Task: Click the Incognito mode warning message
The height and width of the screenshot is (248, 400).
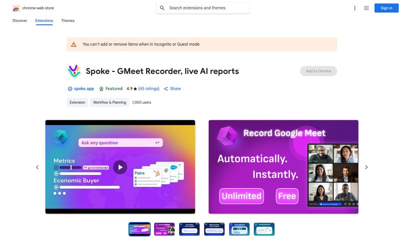Action: [141, 44]
